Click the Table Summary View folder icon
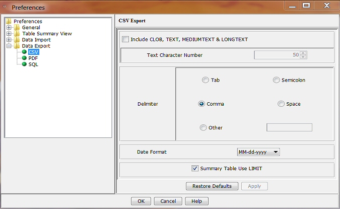The width and height of the screenshot is (340, 209). click(17, 34)
